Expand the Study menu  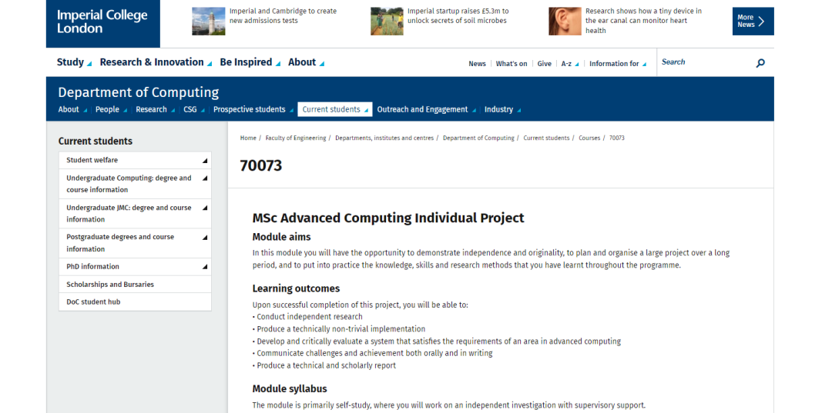74,62
